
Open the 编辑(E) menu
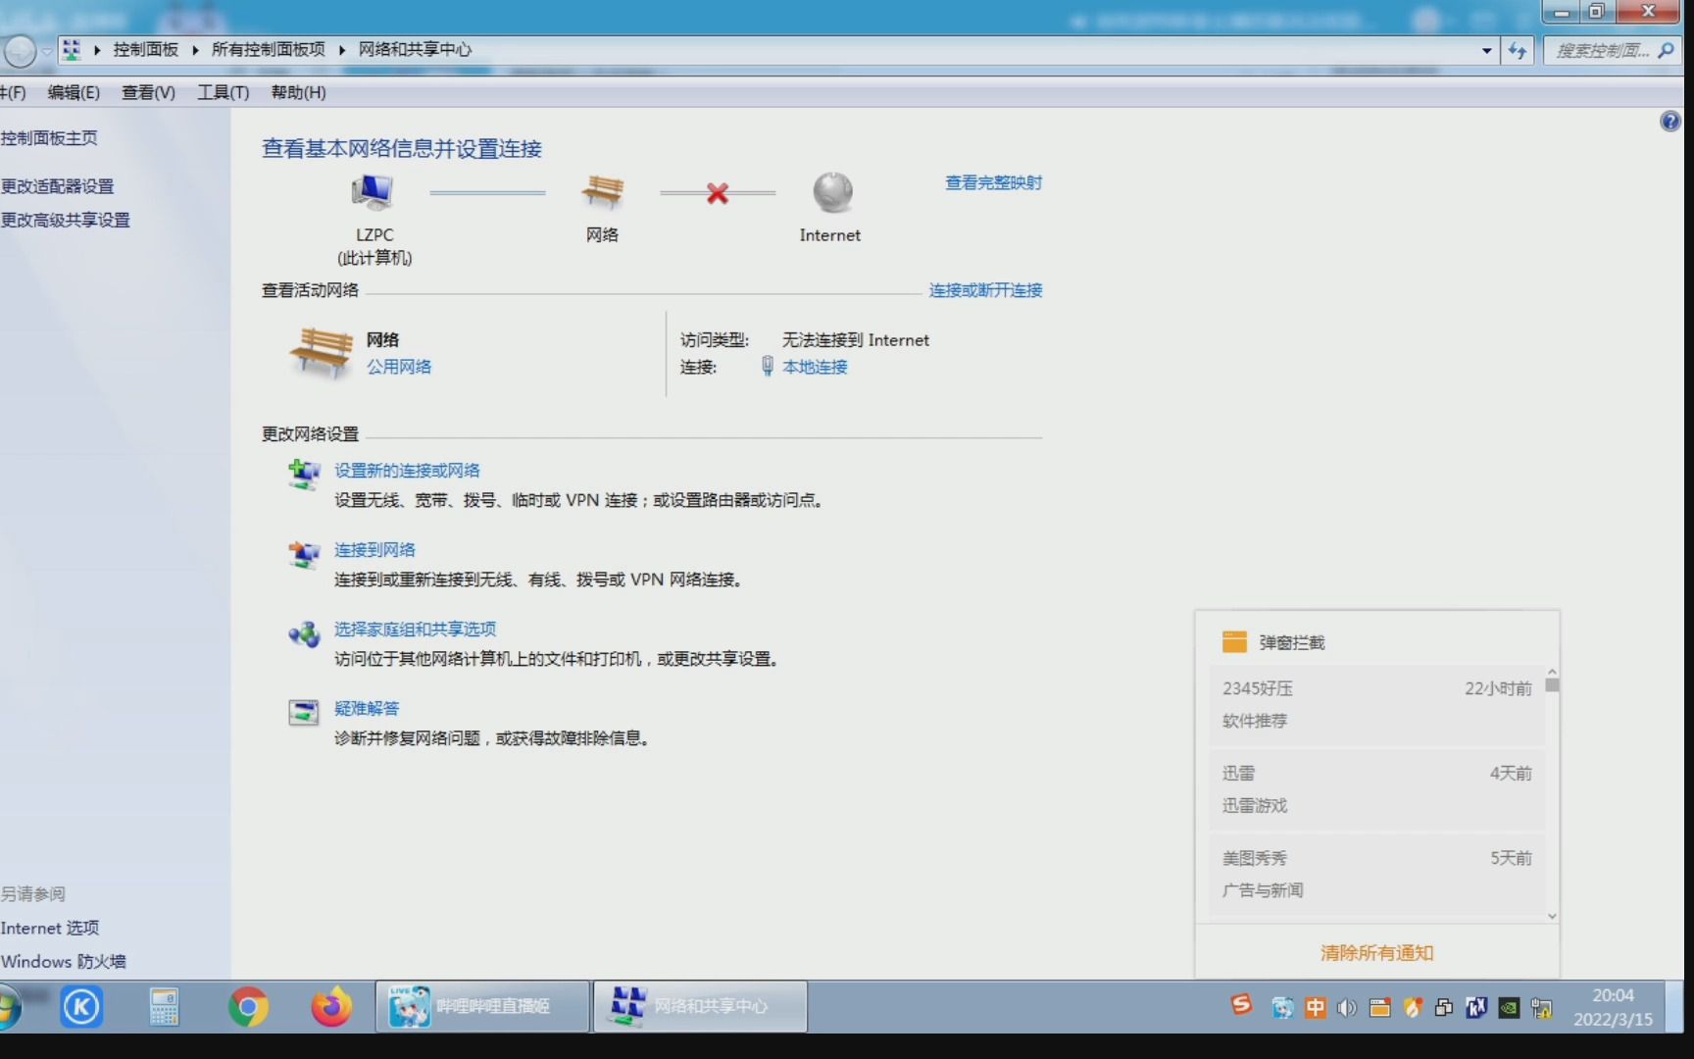tap(74, 92)
